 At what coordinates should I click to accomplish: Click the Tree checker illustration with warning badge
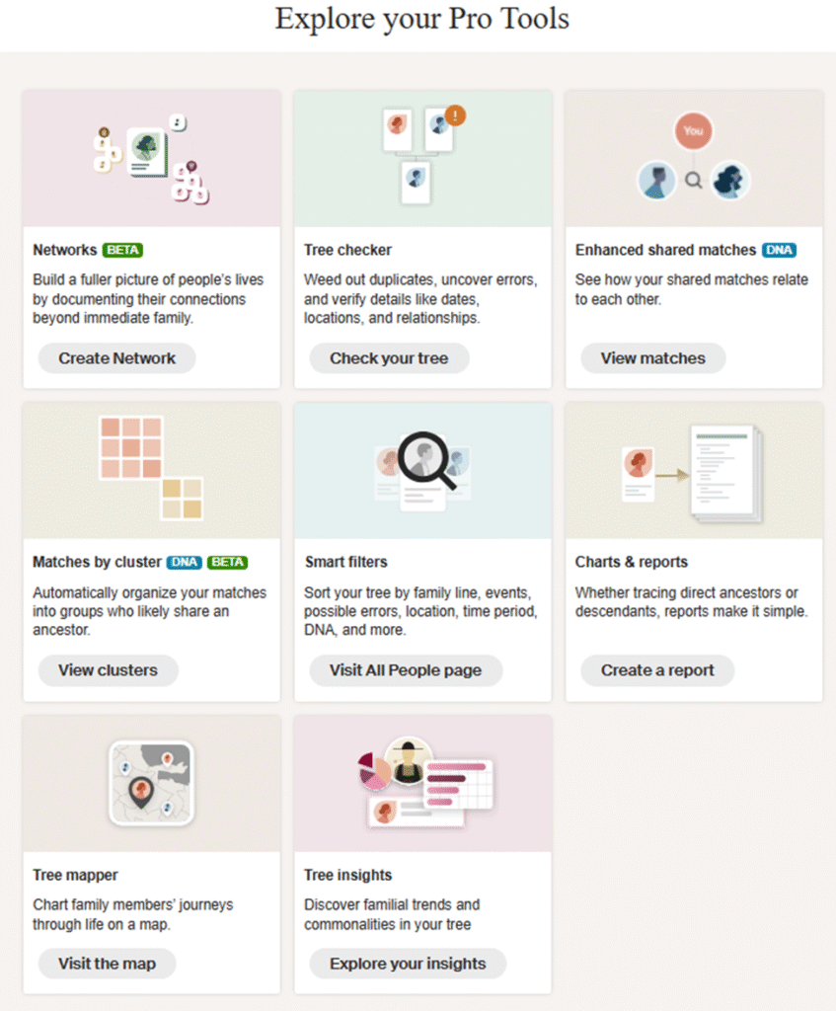point(422,156)
